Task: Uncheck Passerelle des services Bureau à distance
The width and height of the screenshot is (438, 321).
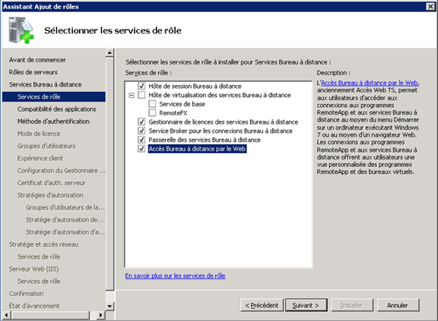Action: [x=141, y=140]
